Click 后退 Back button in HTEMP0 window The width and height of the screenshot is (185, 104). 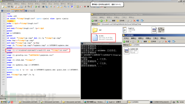point(126,42)
